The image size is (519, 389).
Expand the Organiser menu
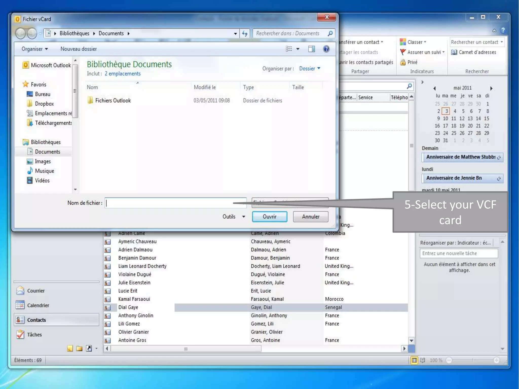pos(34,49)
